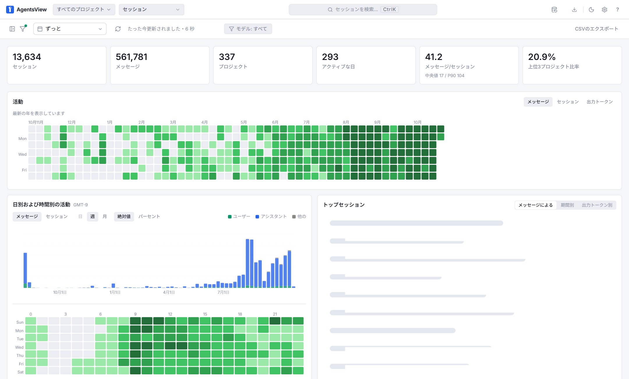The width and height of the screenshot is (629, 379).
Task: Click the セッションを検索 search field
Action: point(363,10)
